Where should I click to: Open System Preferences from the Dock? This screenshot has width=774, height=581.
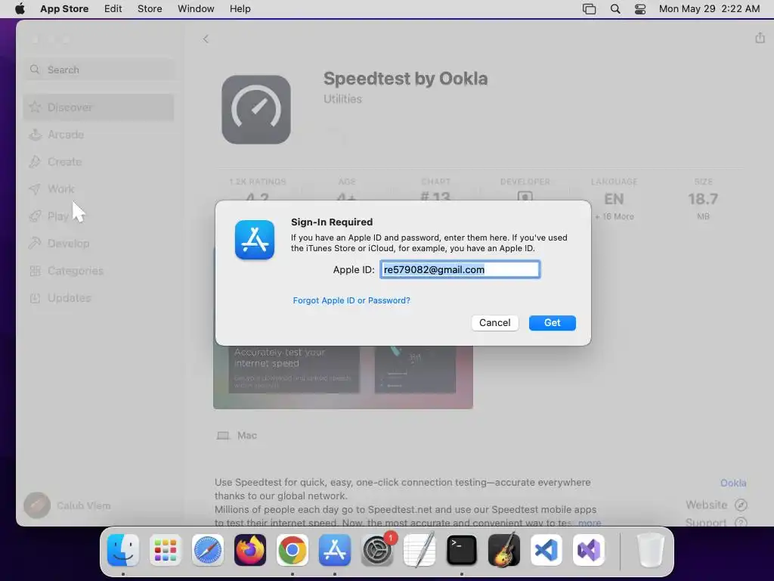click(x=377, y=550)
